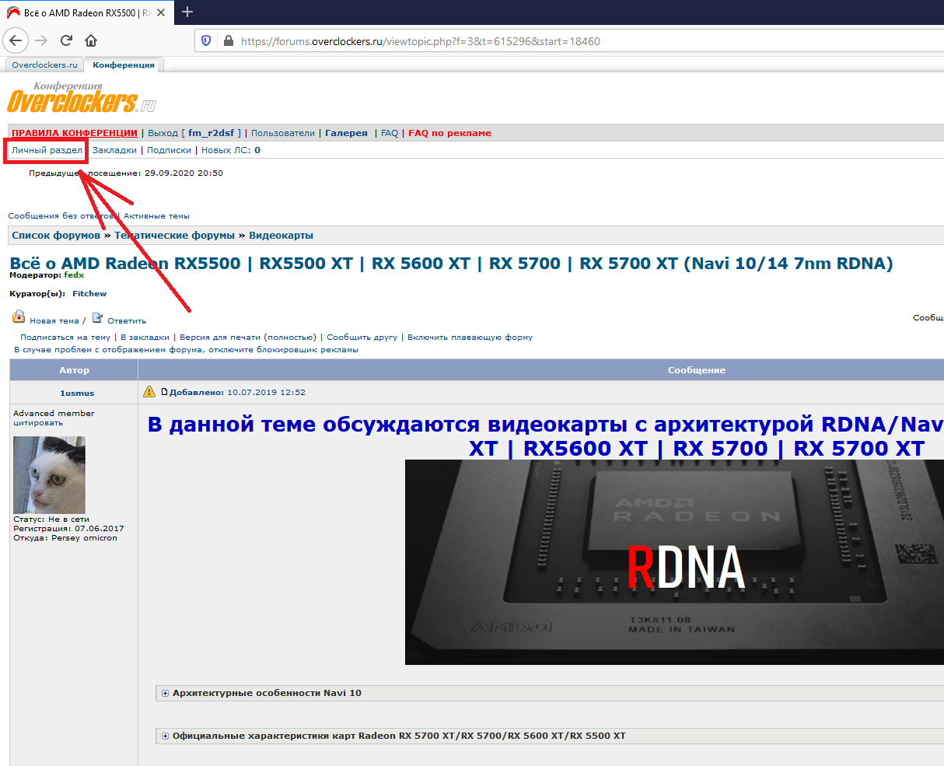Reload the page with the refresh icon
Image resolution: width=944 pixels, height=766 pixels.
coord(66,40)
